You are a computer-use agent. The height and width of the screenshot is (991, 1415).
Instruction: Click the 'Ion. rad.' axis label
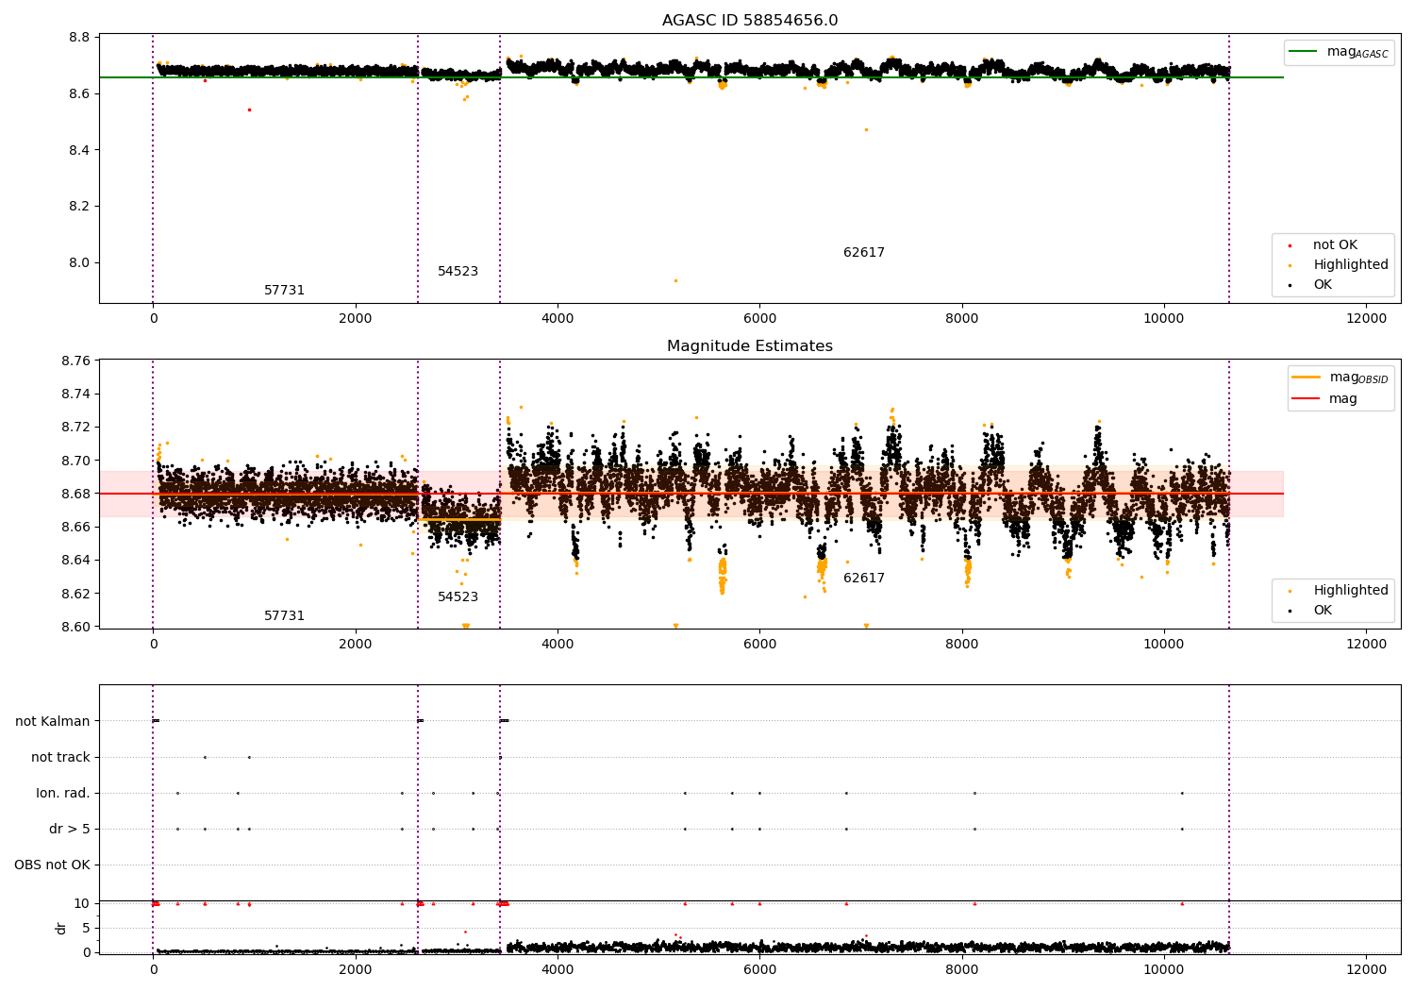(63, 793)
